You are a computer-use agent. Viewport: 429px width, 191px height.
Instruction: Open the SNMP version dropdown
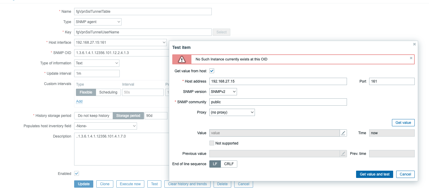click(x=223, y=92)
